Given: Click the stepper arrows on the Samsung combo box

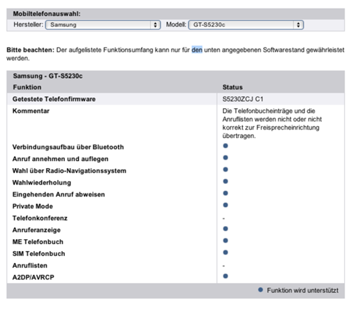Looking at the screenshot, I should (x=155, y=25).
